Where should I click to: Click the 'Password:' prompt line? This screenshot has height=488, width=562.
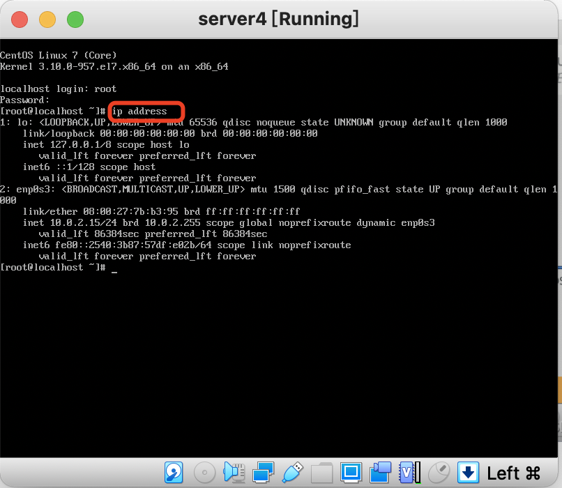click(24, 100)
